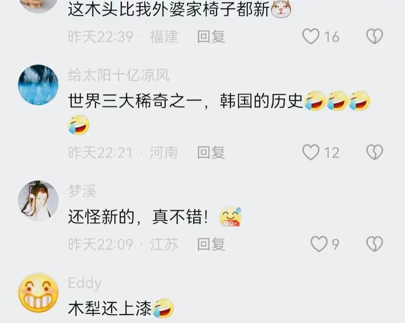Open the username 梦溪

[82, 191]
